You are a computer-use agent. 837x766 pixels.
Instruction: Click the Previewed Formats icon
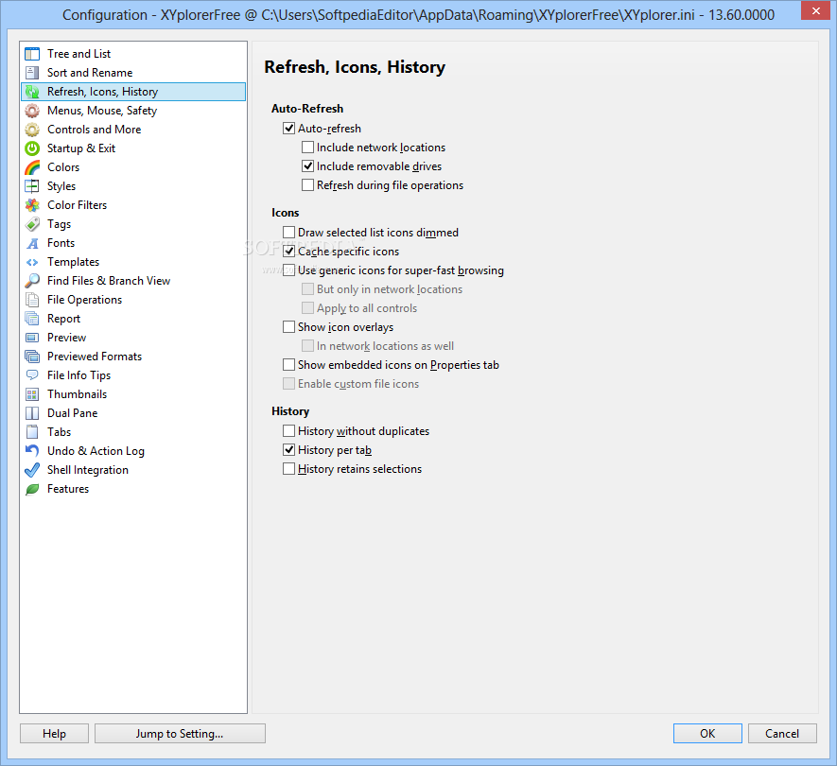[x=32, y=357]
